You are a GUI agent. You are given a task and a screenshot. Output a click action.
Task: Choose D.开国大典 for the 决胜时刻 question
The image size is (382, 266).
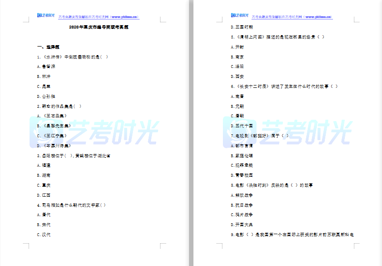click(x=241, y=225)
